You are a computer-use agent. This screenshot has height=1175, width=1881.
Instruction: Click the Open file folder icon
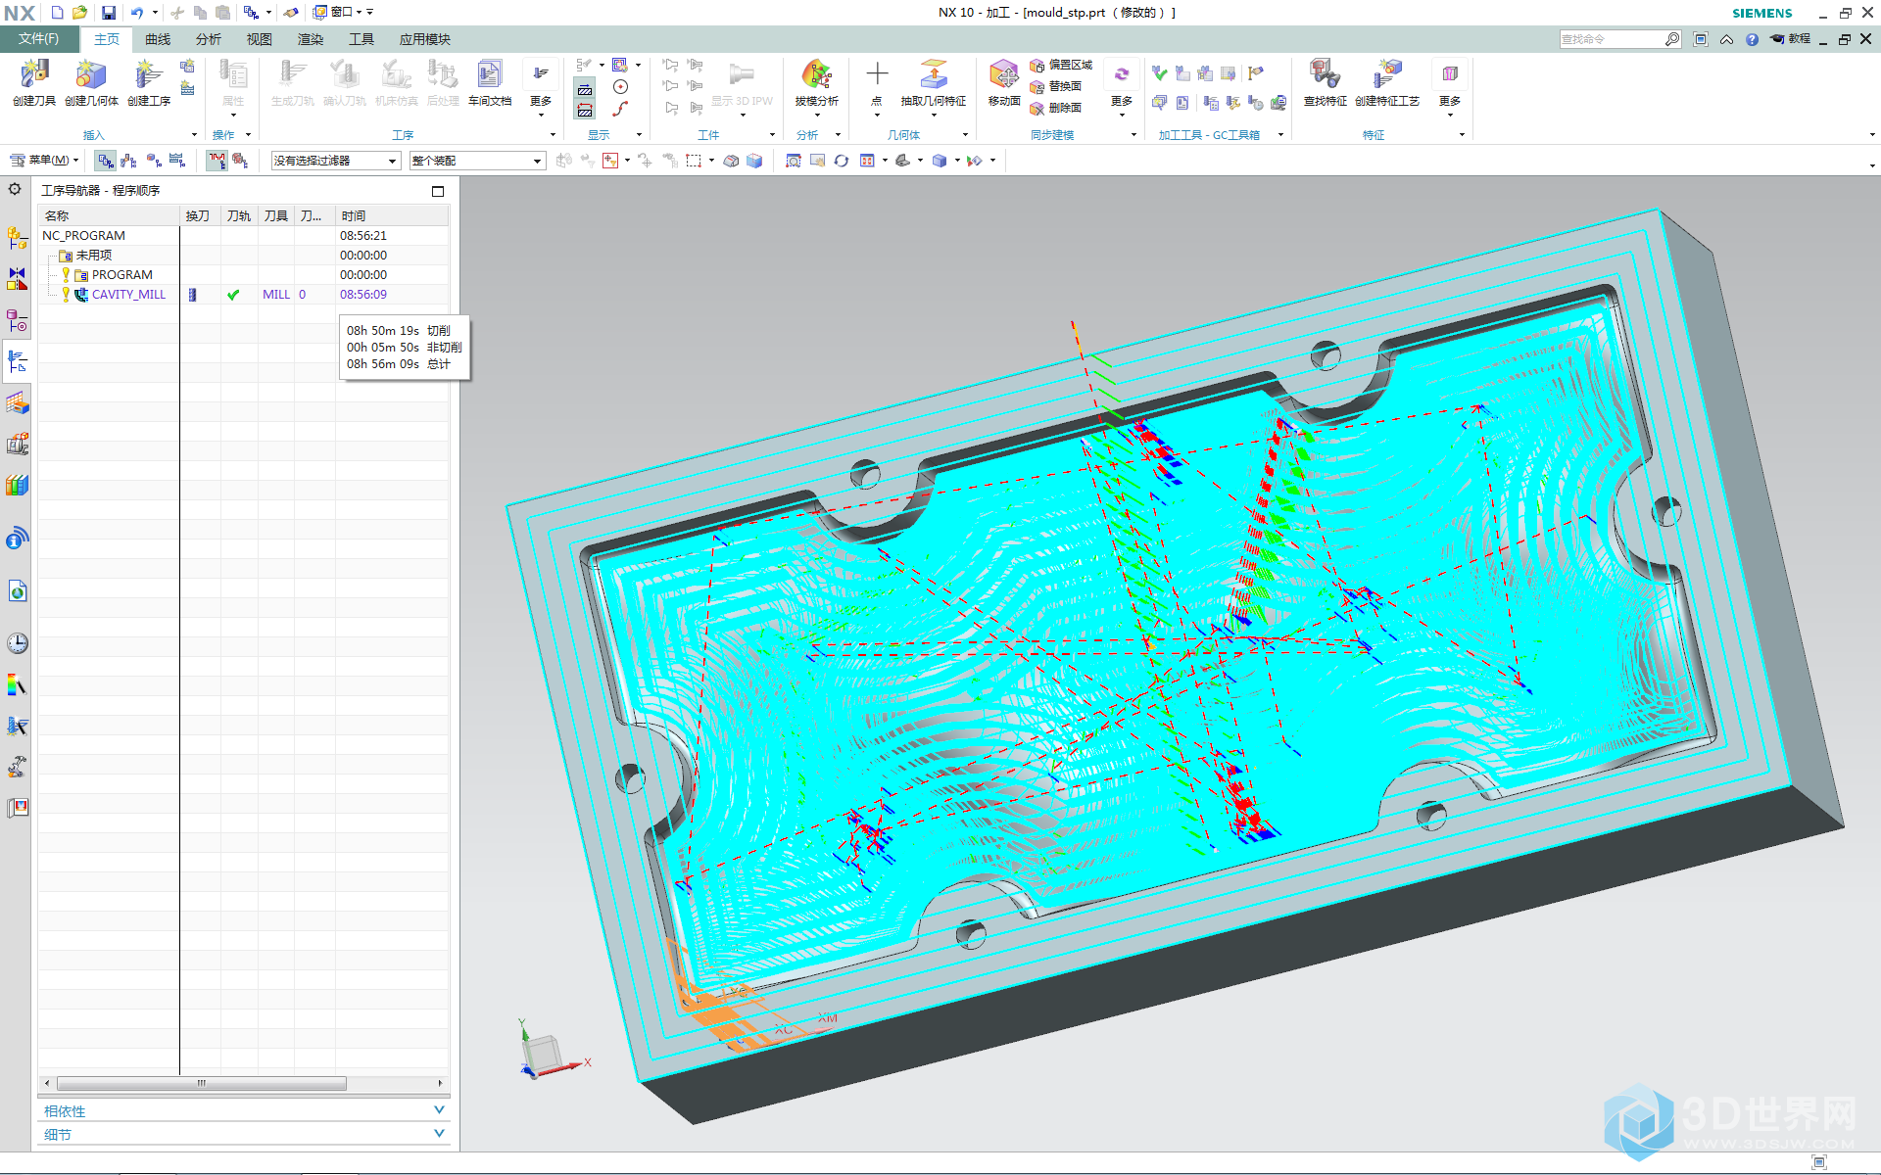[x=80, y=13]
